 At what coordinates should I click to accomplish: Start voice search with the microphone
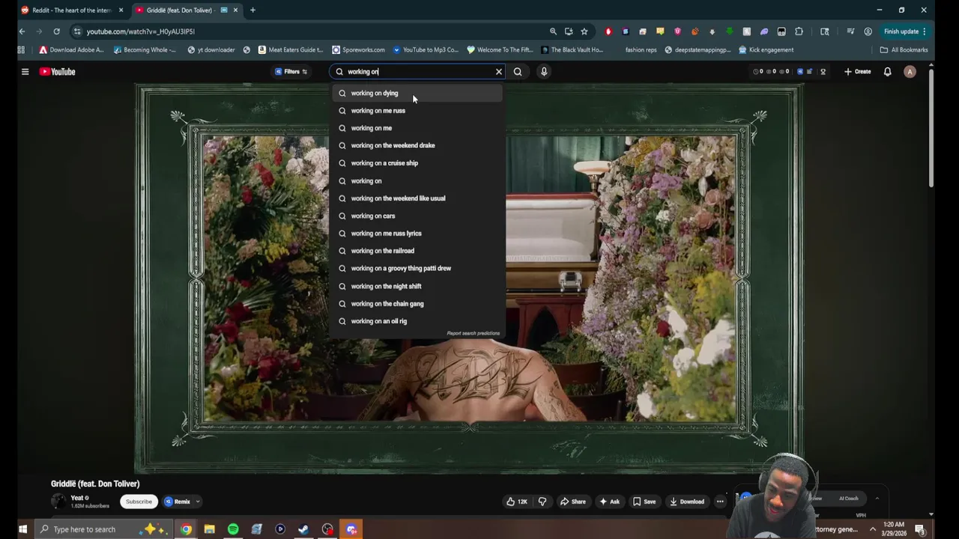(x=544, y=72)
